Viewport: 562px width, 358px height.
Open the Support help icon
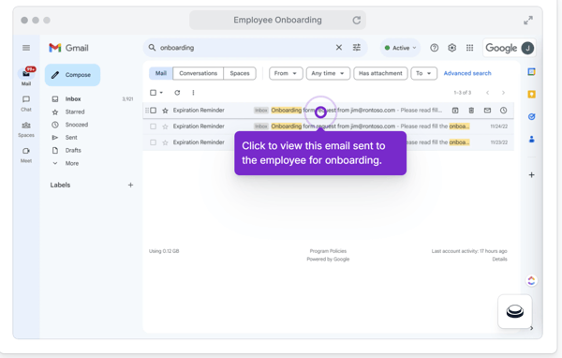[434, 48]
